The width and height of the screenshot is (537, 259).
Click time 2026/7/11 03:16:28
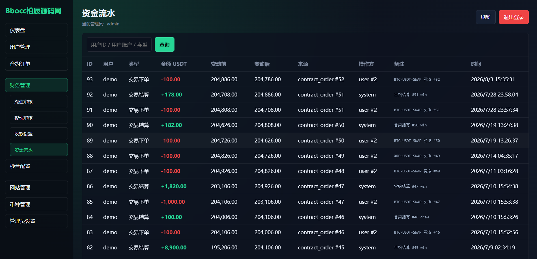tap(495, 171)
